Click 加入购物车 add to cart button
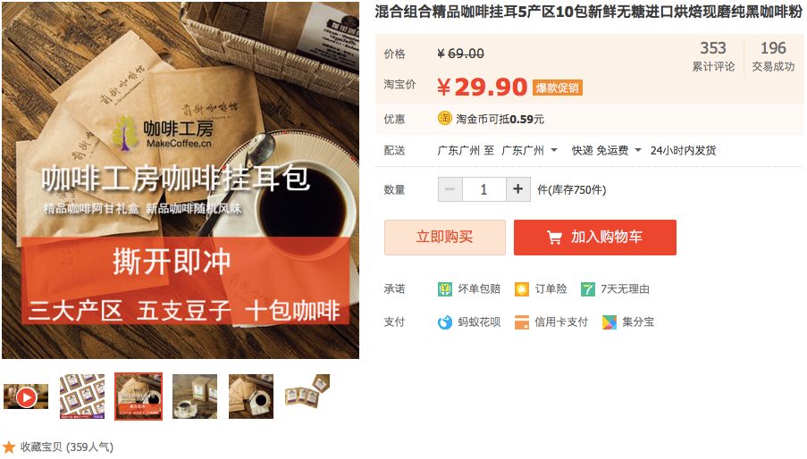The width and height of the screenshot is (807, 459). coord(595,237)
